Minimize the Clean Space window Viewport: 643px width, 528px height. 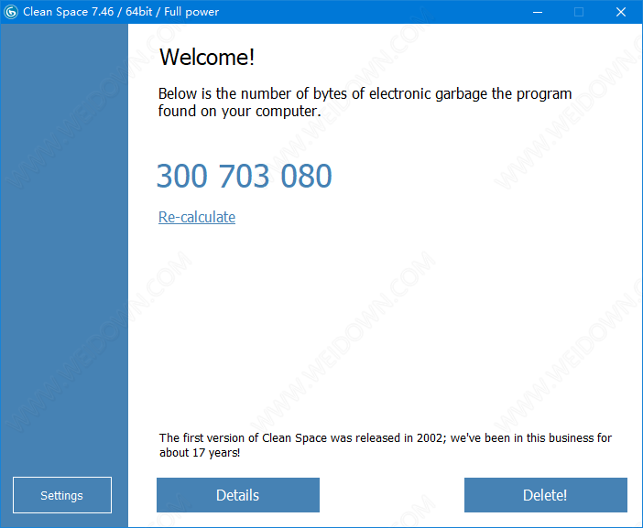click(x=538, y=12)
